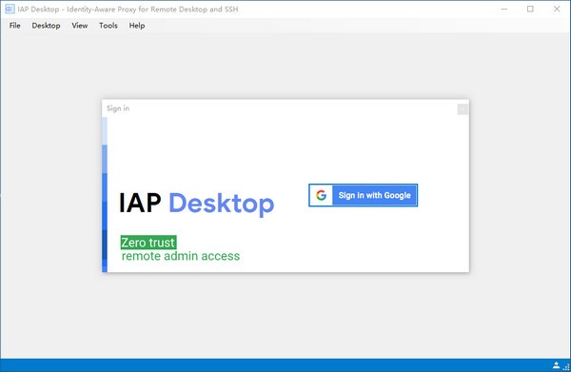Open the Help menu
Image resolution: width=571 pixels, height=372 pixels.
(136, 26)
